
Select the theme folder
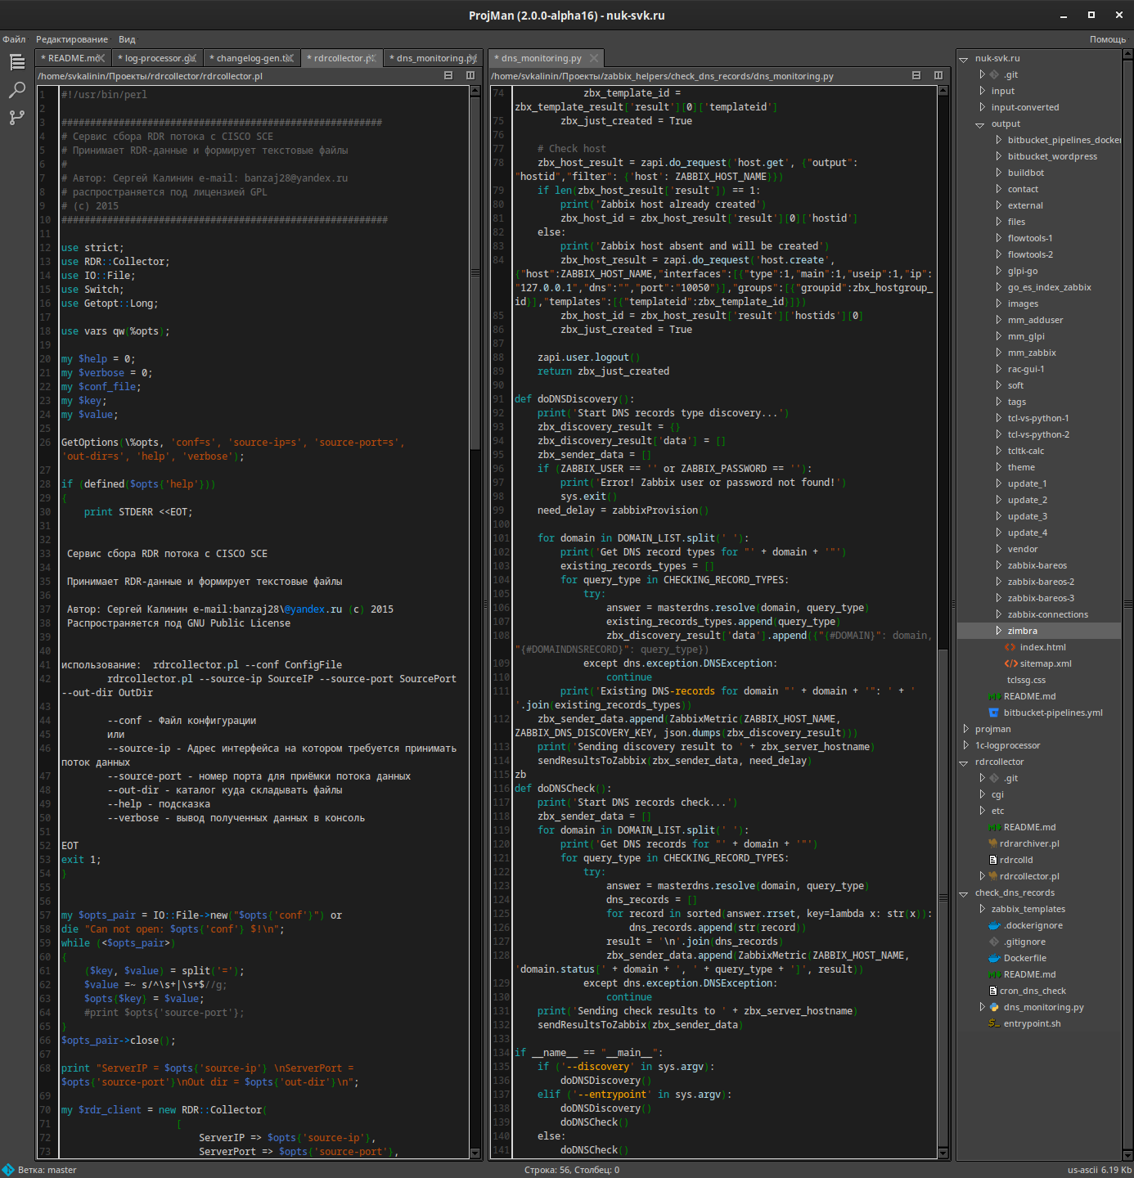1021,467
